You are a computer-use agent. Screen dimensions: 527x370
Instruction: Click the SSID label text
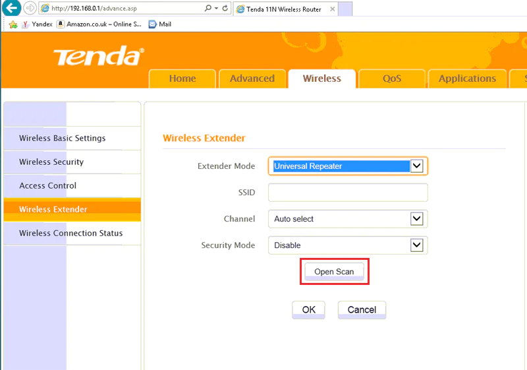246,193
